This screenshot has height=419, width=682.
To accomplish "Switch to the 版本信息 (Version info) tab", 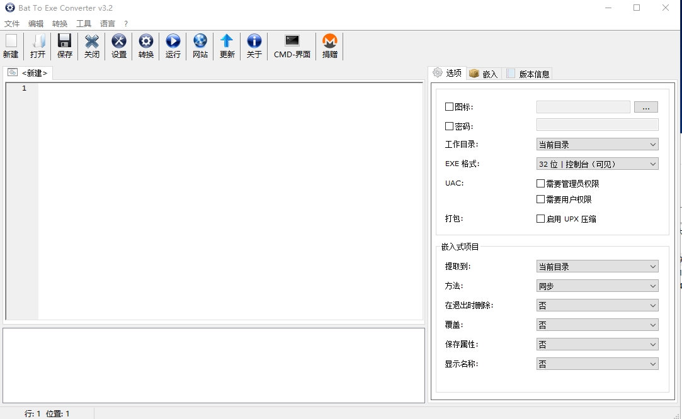I will 528,74.
